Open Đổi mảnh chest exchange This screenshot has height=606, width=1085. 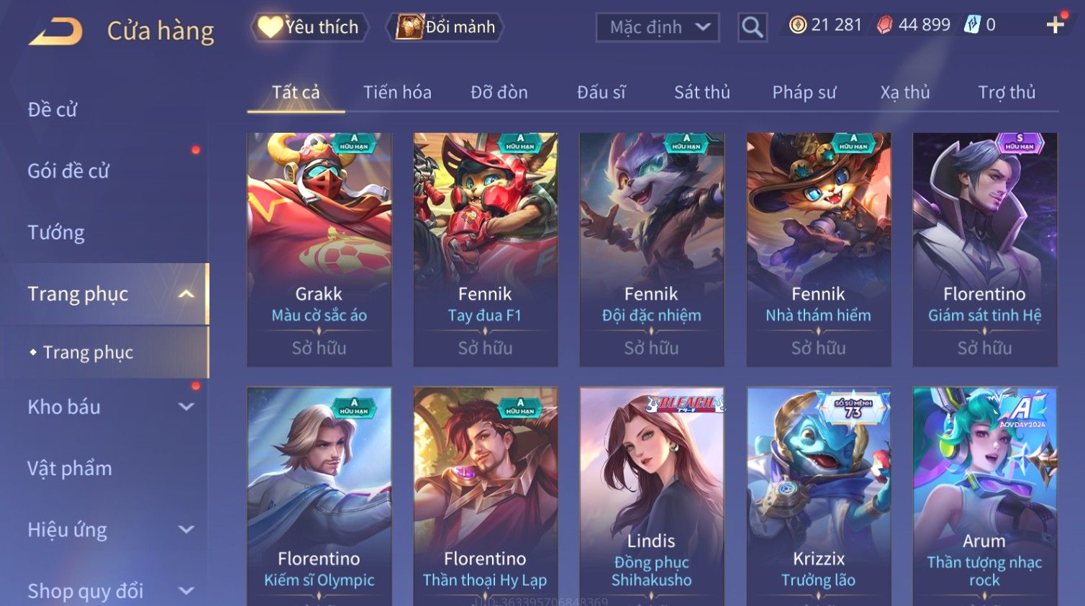(445, 27)
